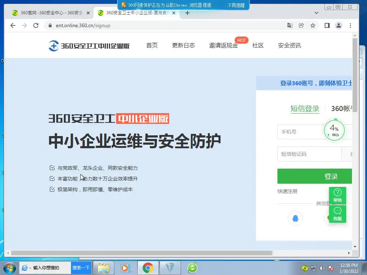Open 更新日志 navigation item
This screenshot has height=275, width=367.
pos(183,45)
